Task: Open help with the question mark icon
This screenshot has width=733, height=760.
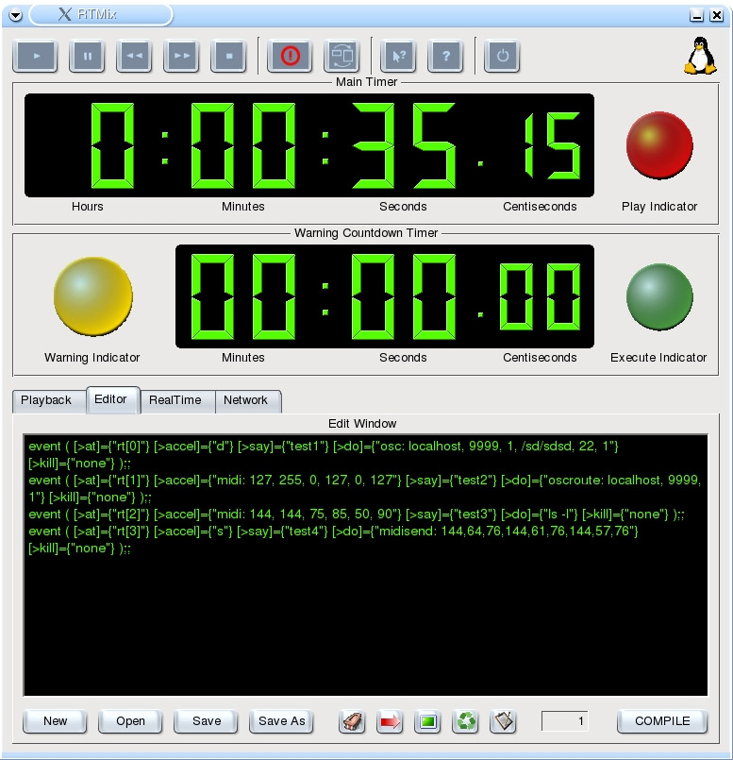Action: pos(445,57)
